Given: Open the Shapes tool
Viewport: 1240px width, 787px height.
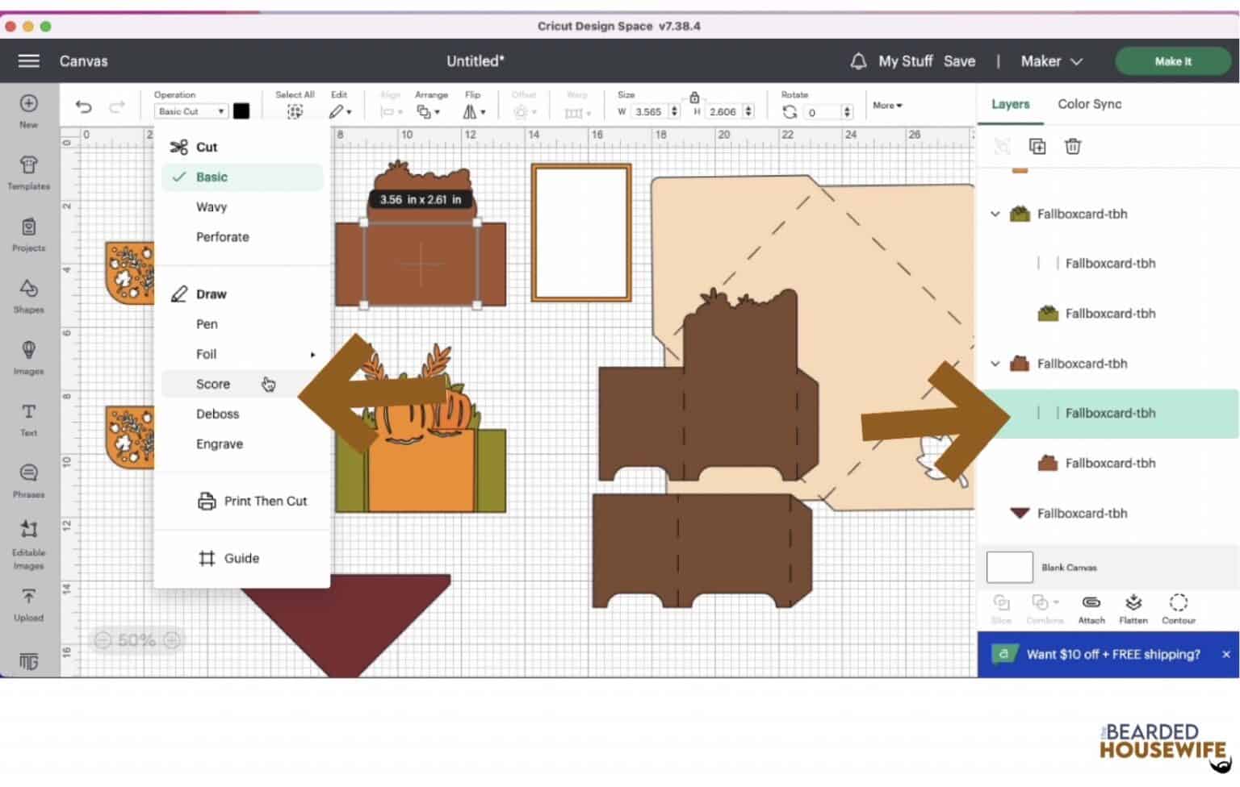Looking at the screenshot, I should point(28,294).
